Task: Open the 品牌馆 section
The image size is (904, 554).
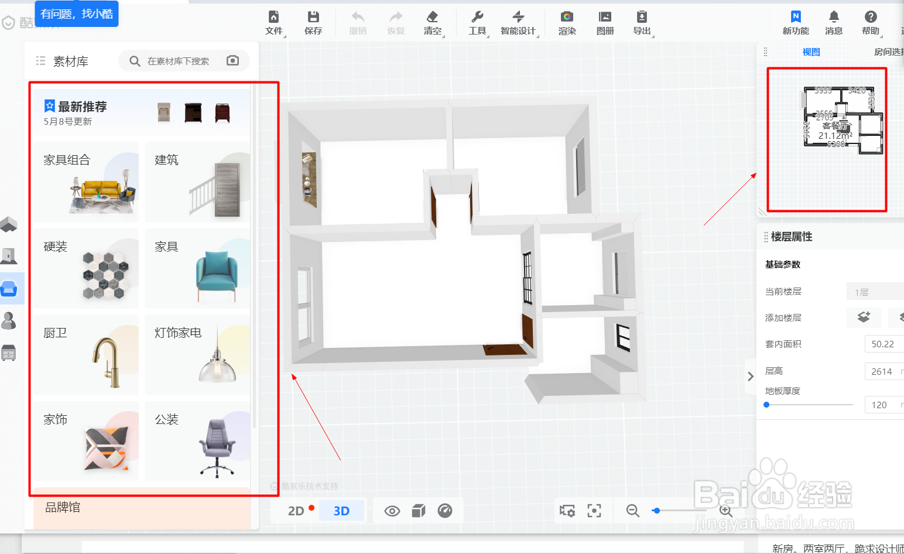Action: coord(142,508)
